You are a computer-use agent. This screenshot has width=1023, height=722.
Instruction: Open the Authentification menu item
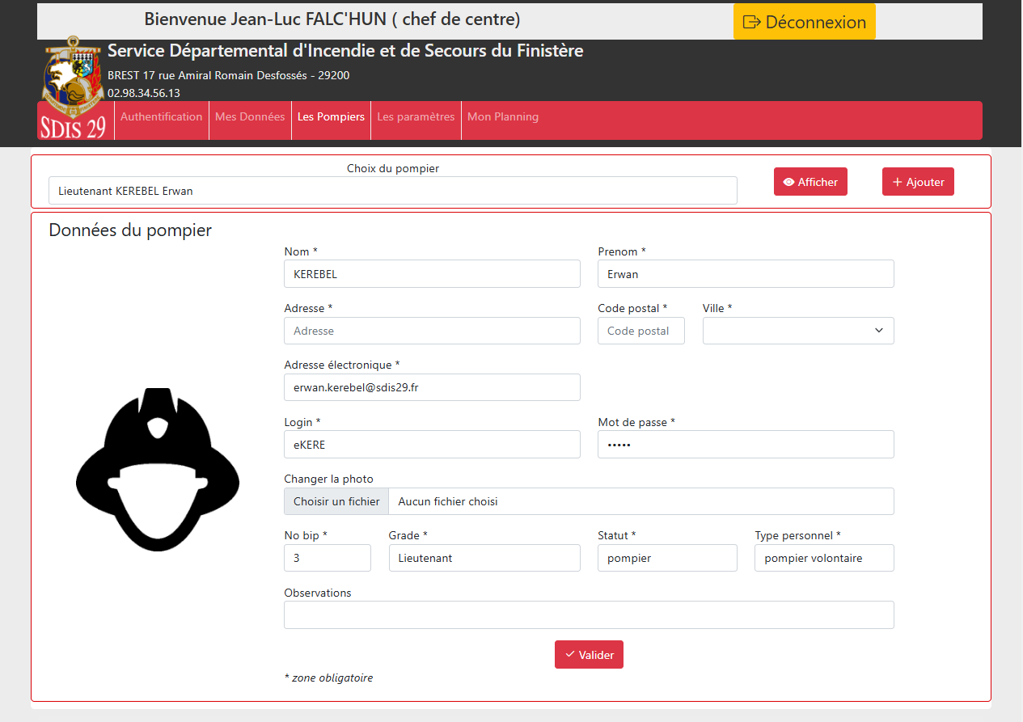tap(162, 117)
